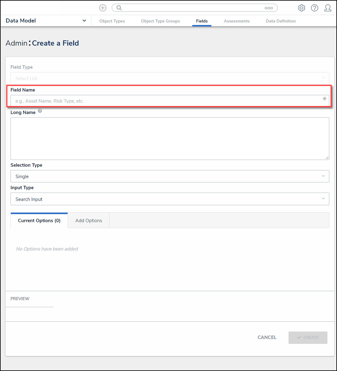This screenshot has width=337, height=371.
Task: Select the Fields tab
Action: coord(202,21)
